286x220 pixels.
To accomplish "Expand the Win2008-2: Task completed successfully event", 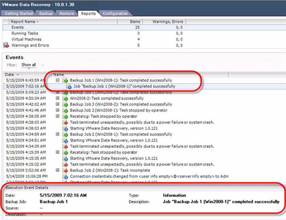I will 58,98.
